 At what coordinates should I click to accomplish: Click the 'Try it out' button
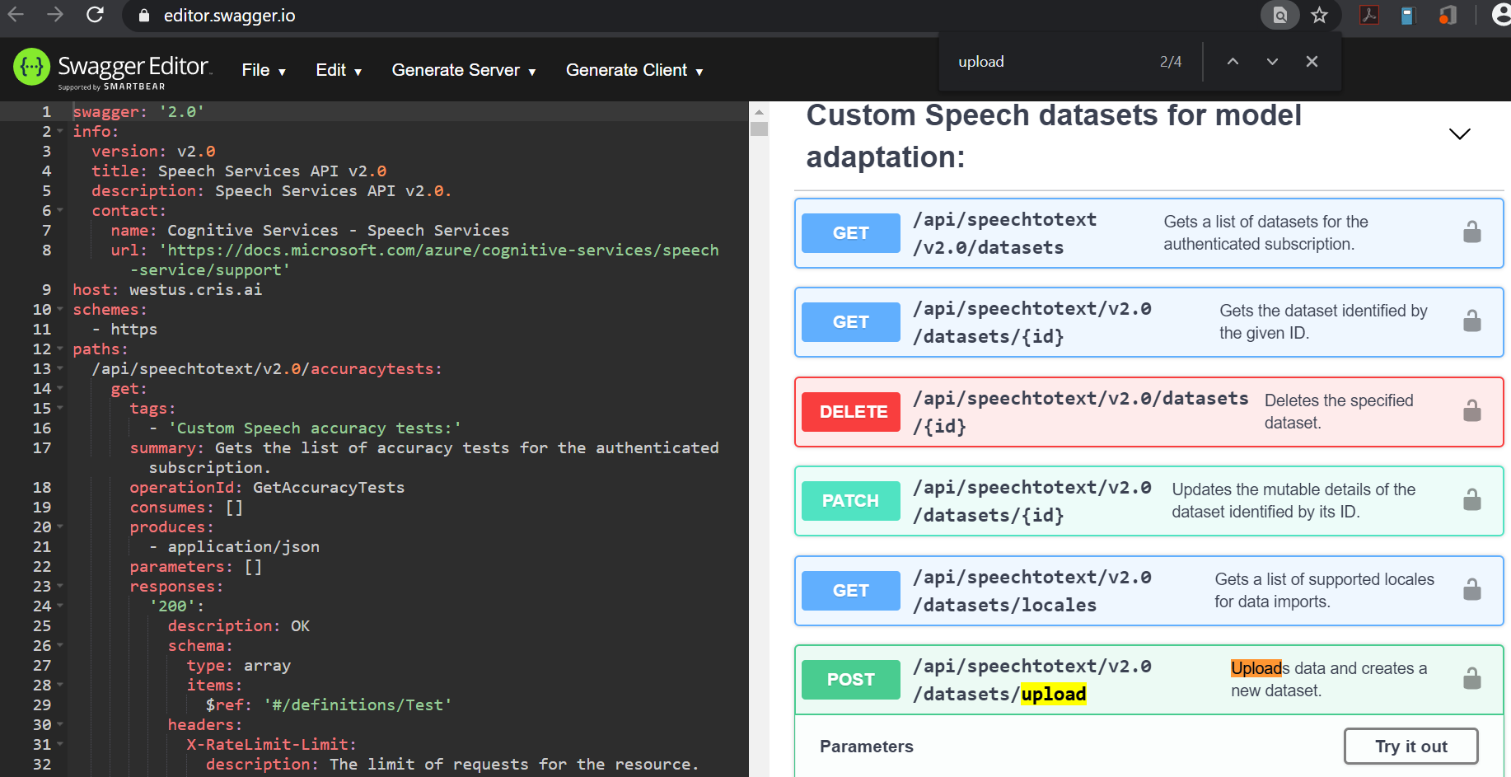tap(1410, 746)
